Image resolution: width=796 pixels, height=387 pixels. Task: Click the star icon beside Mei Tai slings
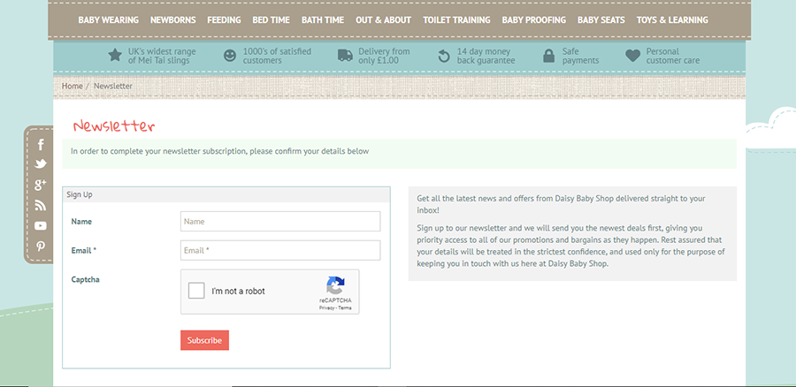pyautogui.click(x=115, y=55)
